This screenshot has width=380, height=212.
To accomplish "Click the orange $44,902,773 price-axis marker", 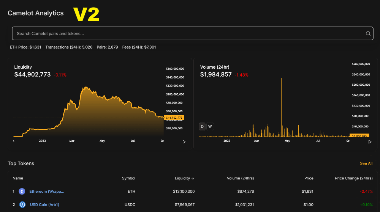I will pyautogui.click(x=174, y=118).
